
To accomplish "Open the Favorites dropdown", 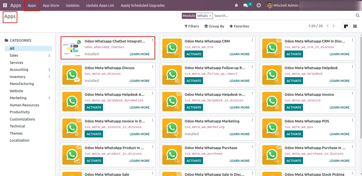I will coord(239,26).
